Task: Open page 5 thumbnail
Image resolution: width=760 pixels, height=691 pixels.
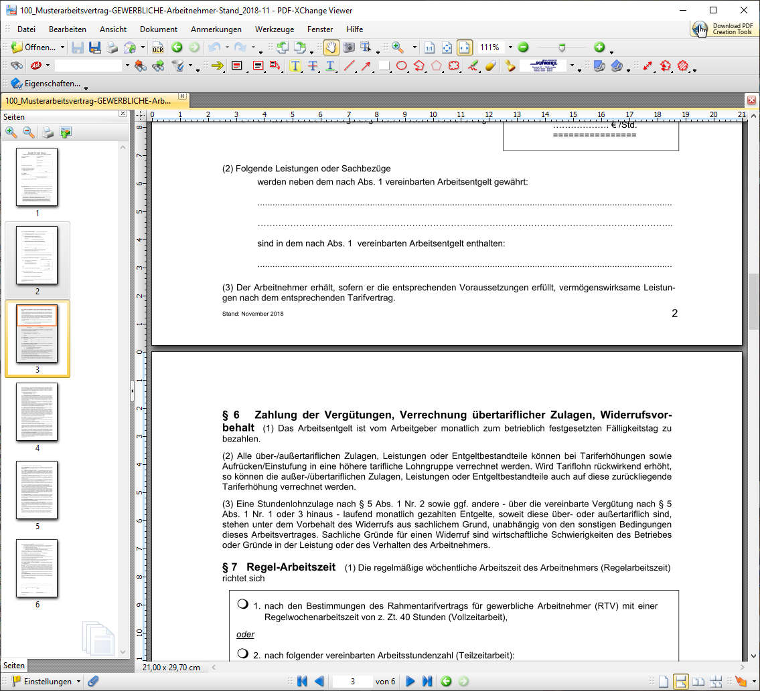Action: [x=37, y=490]
